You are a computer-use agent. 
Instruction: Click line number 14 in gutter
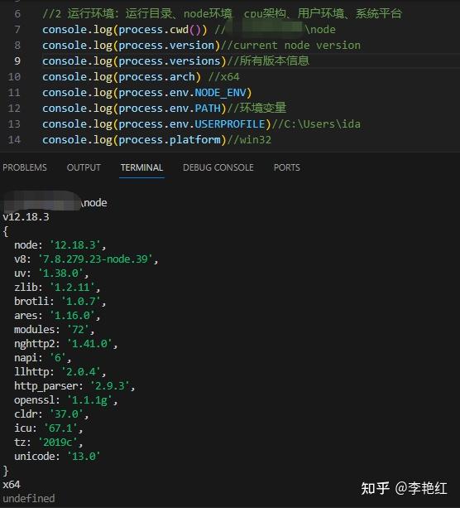(14, 140)
